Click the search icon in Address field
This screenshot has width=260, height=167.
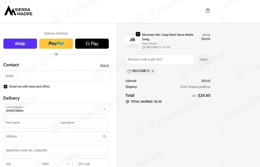point(104,137)
